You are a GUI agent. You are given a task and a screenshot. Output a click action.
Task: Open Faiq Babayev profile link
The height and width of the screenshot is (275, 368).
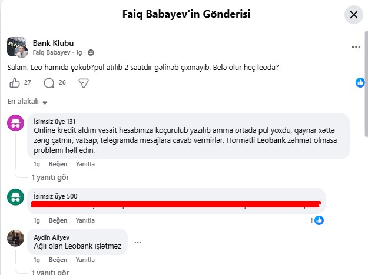coord(51,52)
